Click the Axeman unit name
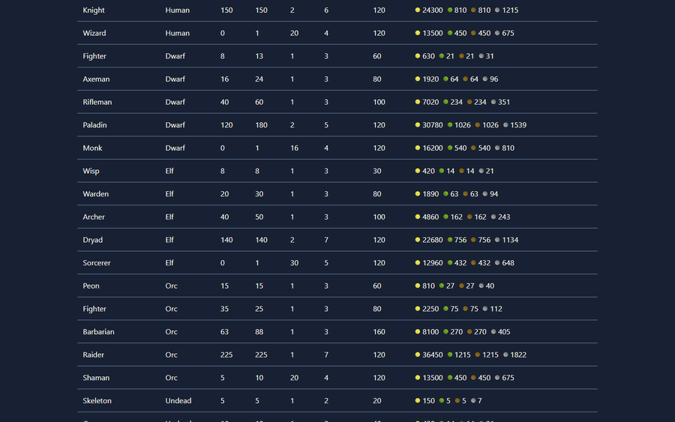 pyautogui.click(x=96, y=79)
